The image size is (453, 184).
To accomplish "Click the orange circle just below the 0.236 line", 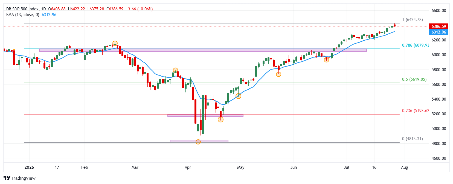I will [x=220, y=119].
